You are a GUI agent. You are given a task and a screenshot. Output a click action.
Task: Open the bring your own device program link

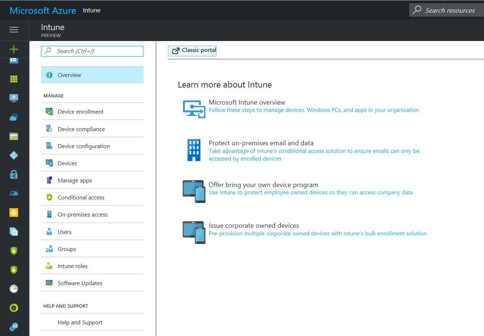pyautogui.click(x=263, y=185)
